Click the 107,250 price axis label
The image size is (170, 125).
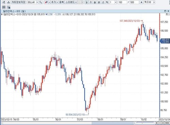[164, 22]
